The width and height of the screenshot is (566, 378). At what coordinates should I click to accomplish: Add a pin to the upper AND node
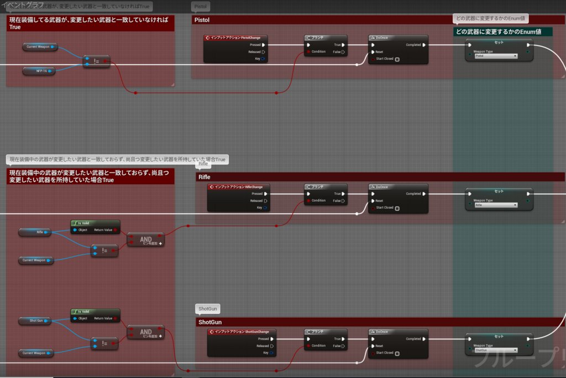[160, 244]
